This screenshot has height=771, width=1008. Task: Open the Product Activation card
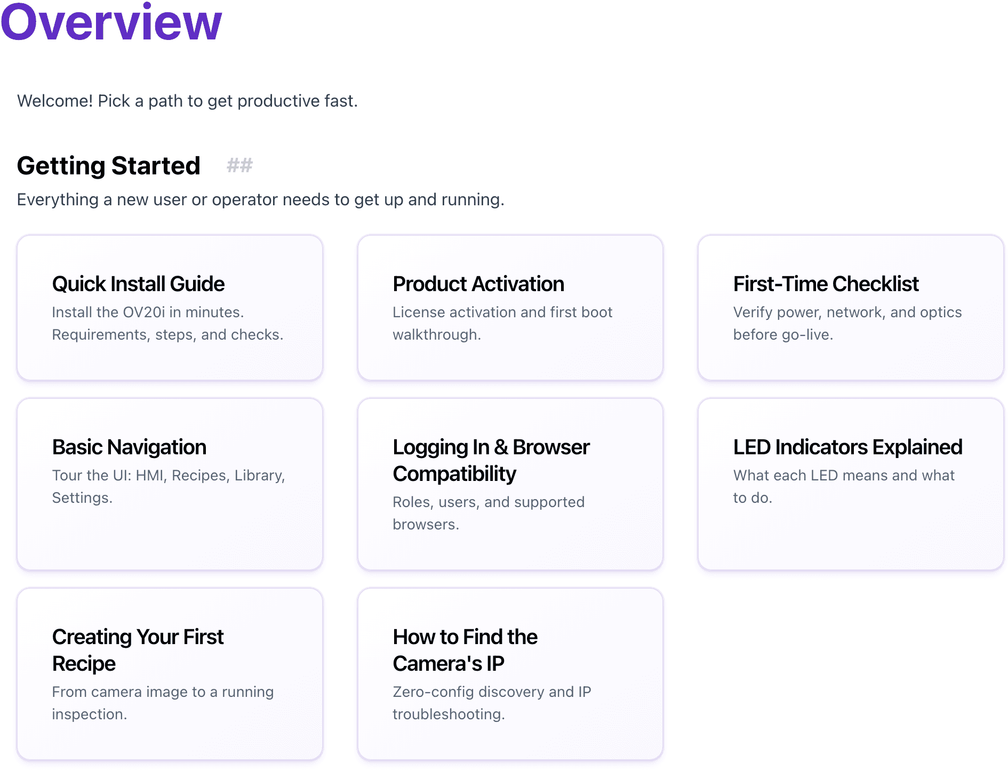510,308
